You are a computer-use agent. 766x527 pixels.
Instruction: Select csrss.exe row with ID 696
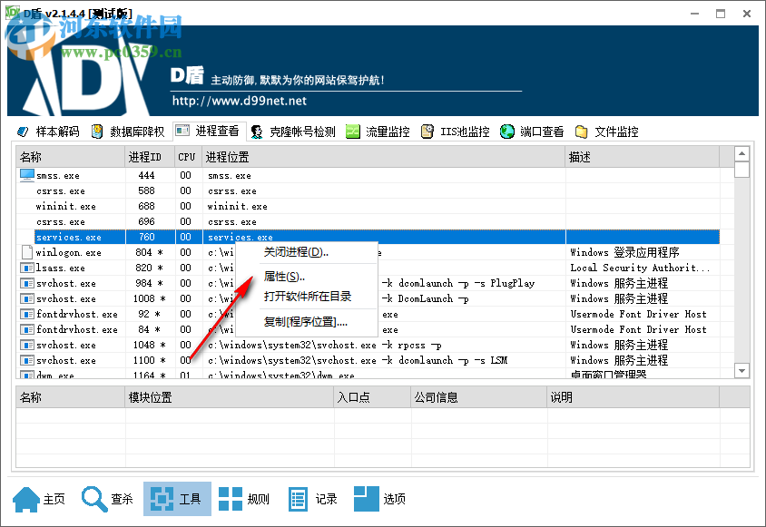368,221
